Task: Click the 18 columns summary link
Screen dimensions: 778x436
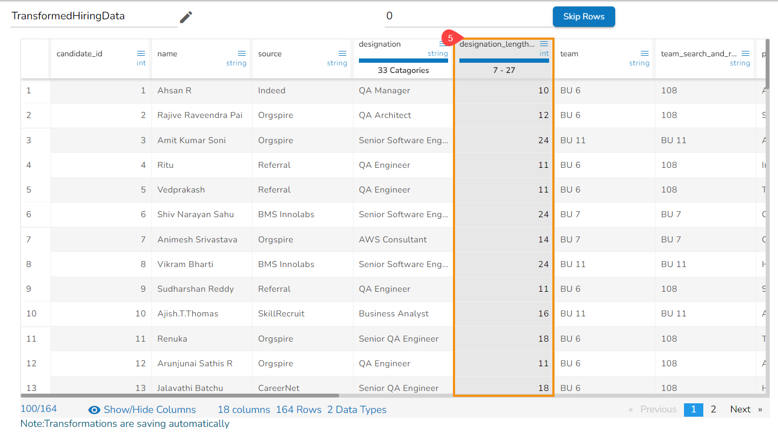Action: [243, 410]
